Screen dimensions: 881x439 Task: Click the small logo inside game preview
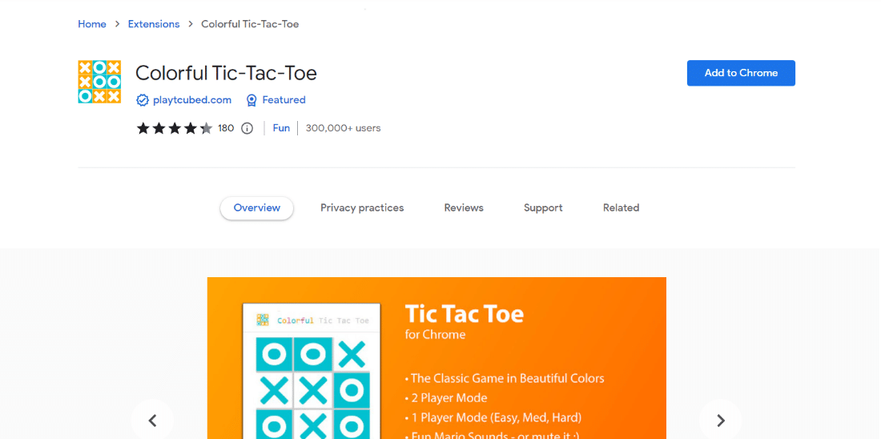pos(263,320)
